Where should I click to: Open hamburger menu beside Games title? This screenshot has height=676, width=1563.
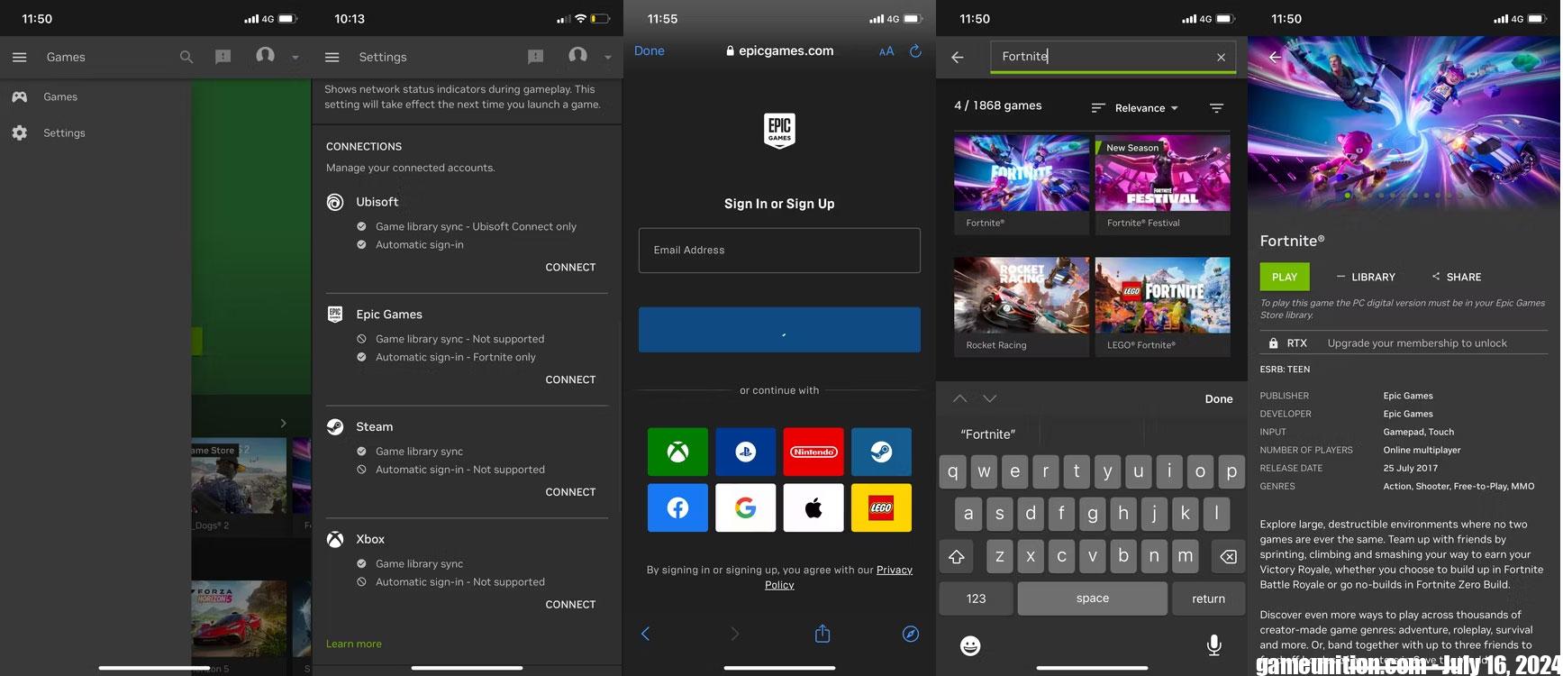pos(19,57)
